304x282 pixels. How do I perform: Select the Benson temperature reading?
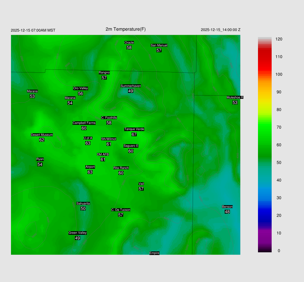pos(227,212)
